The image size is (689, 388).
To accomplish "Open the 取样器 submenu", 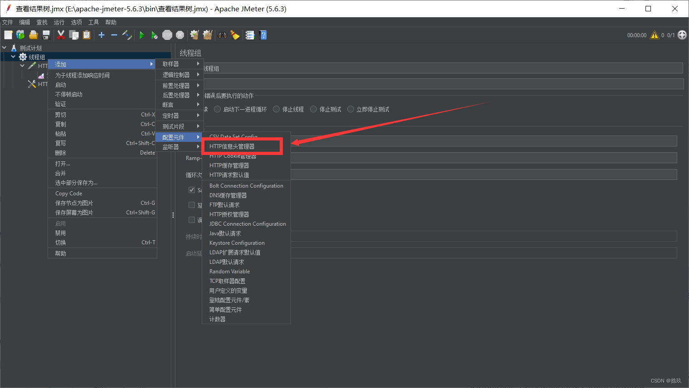I will coord(180,64).
